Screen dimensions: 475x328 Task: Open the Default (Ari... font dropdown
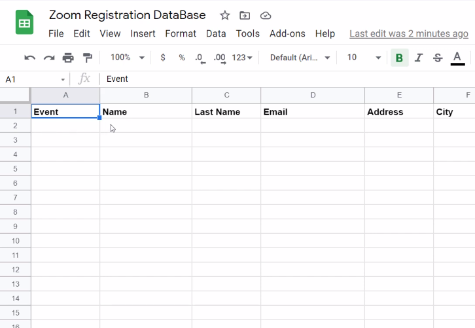(300, 58)
